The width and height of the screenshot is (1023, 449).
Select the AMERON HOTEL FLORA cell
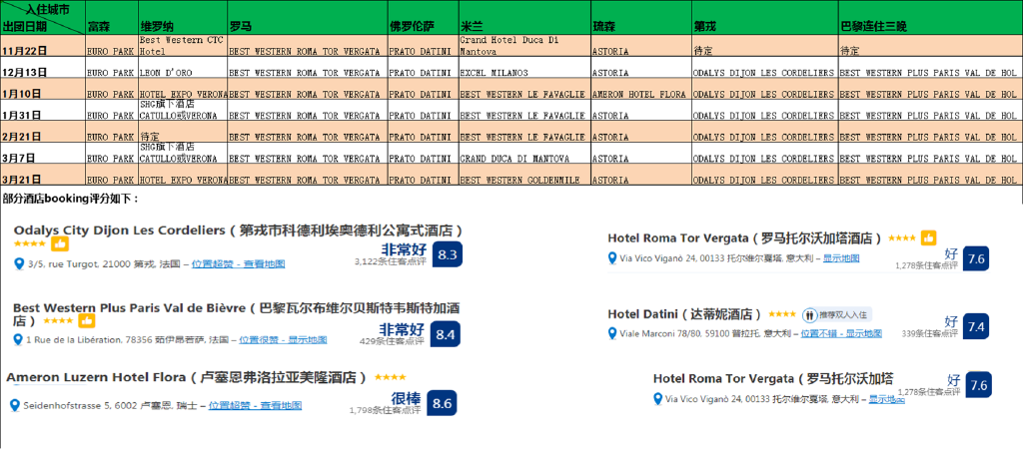(642, 89)
